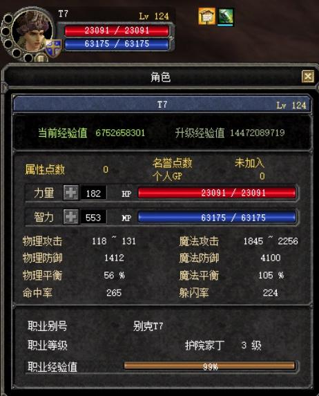This screenshot has height=396, width=319.
Task: Click the small icon under the portrait
Action: pos(41,59)
